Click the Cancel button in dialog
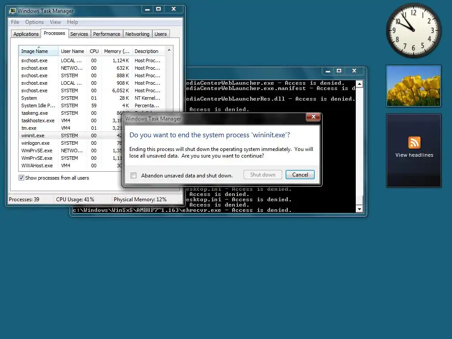Screen dimensions: 452x339 pyautogui.click(x=300, y=175)
